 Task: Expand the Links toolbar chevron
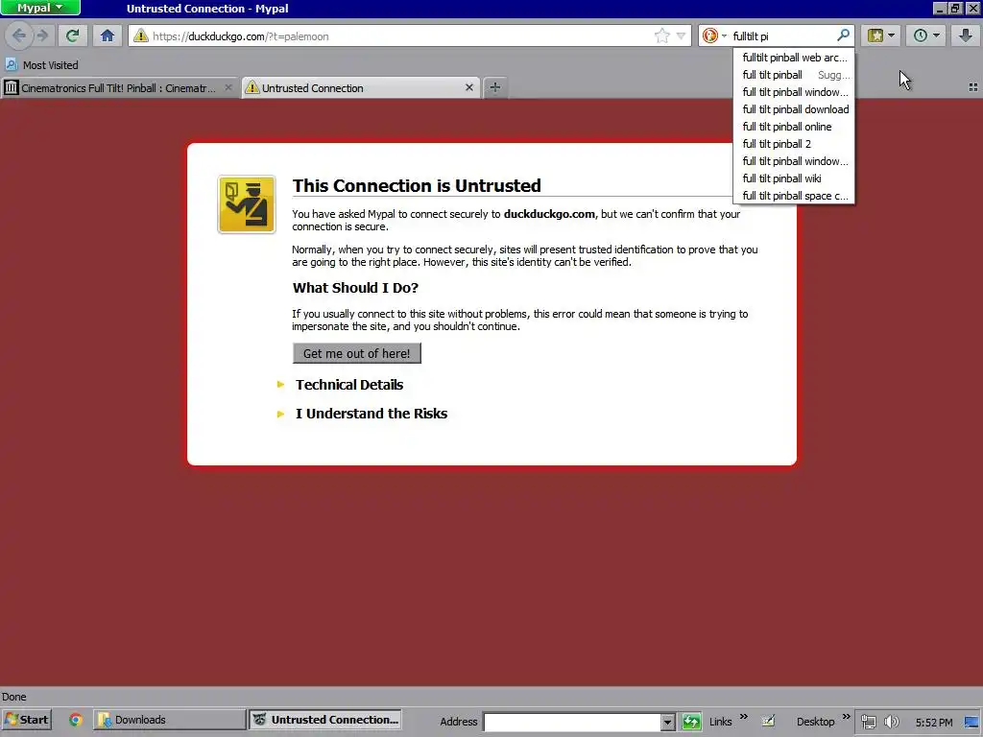(744, 716)
